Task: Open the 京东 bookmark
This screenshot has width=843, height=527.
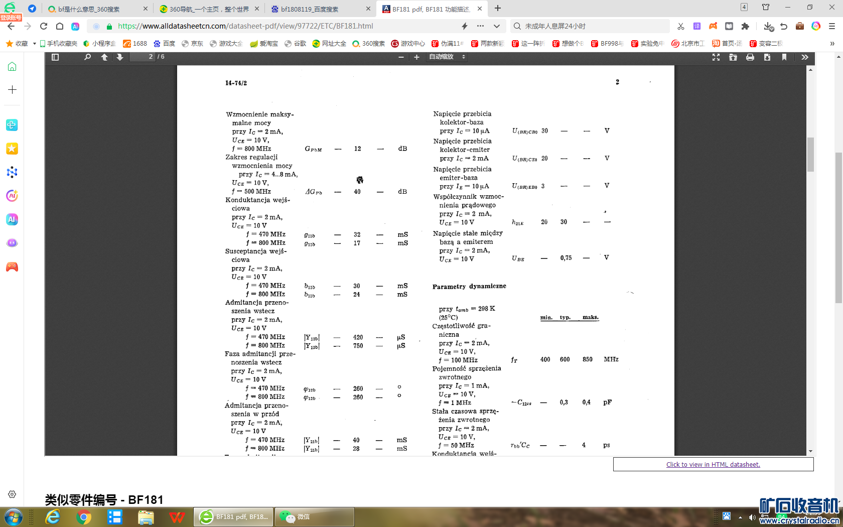Action: (x=192, y=44)
